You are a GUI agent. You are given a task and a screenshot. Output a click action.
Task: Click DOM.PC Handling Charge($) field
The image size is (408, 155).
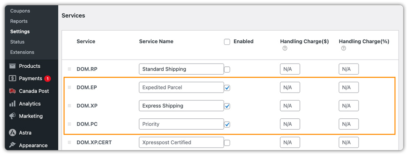pos(290,124)
